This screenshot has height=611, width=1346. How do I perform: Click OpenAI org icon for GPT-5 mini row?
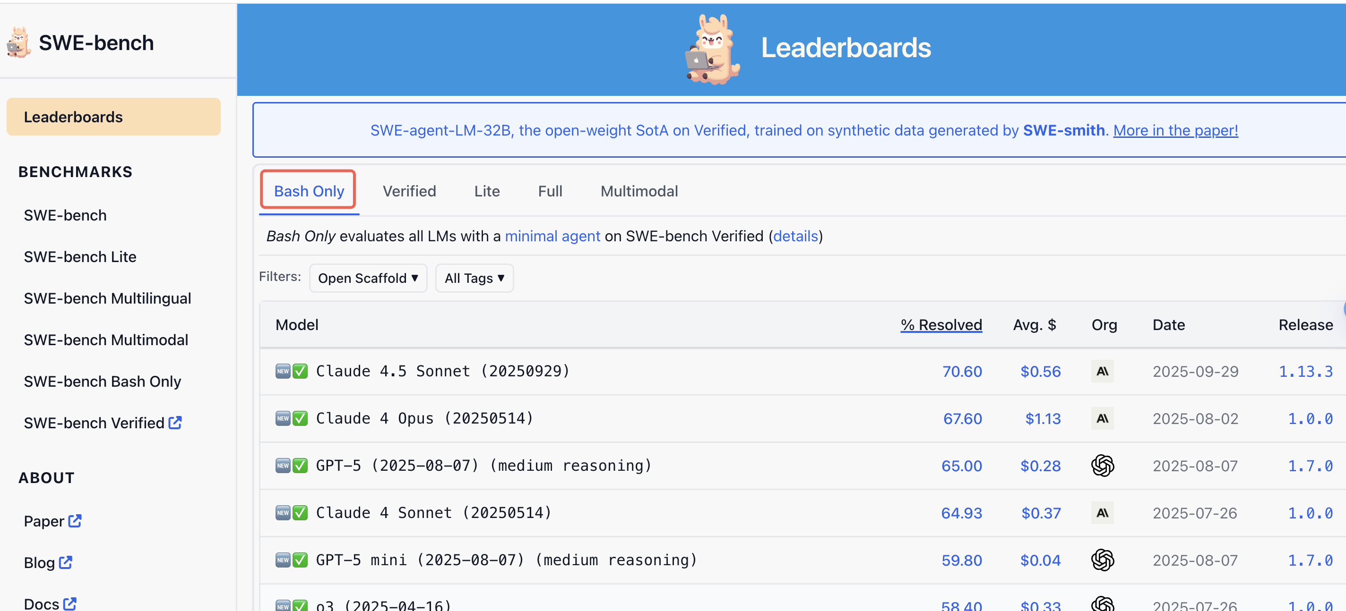pyautogui.click(x=1102, y=560)
